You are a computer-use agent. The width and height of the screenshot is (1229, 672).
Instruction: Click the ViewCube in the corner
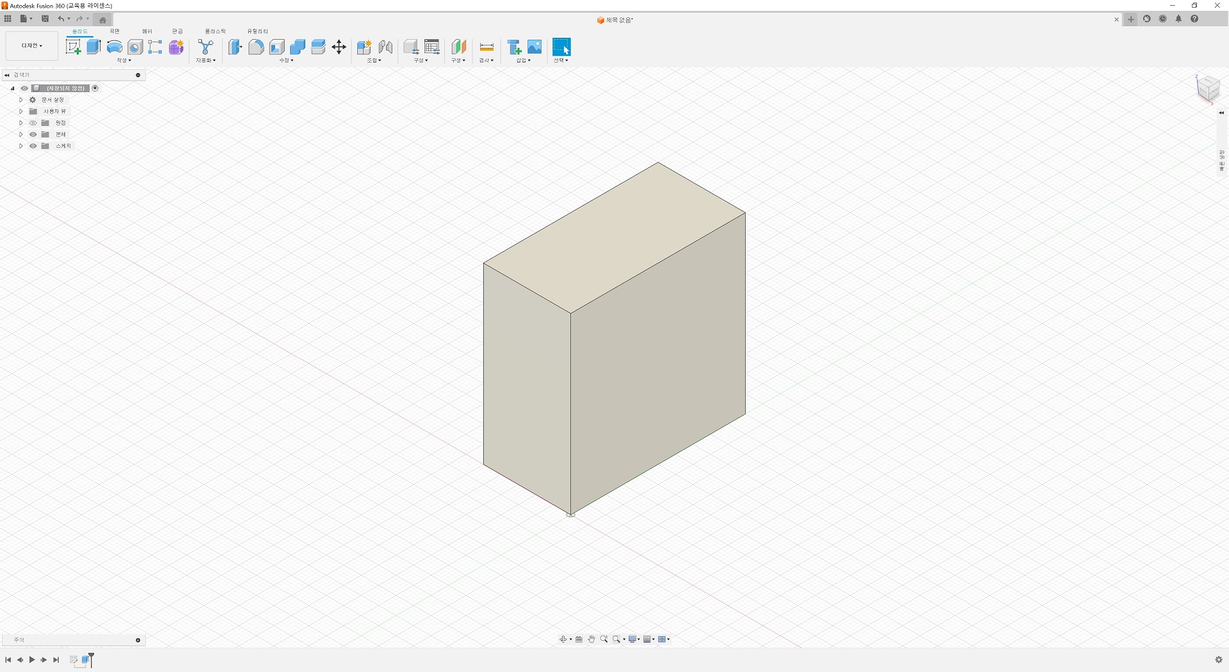tap(1208, 88)
